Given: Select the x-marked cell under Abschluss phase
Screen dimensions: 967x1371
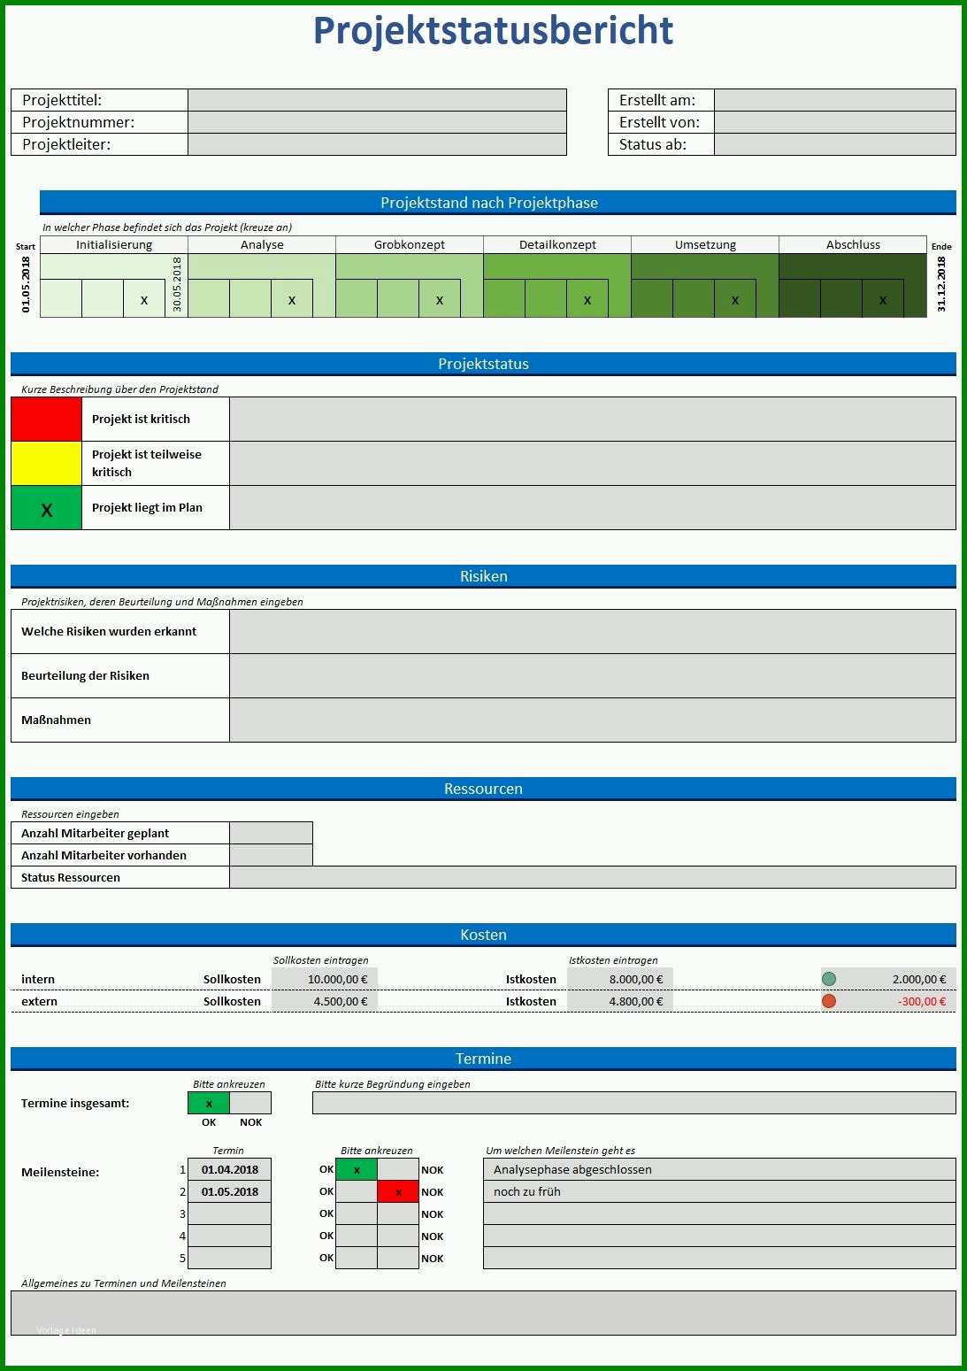Looking at the screenshot, I should (883, 298).
